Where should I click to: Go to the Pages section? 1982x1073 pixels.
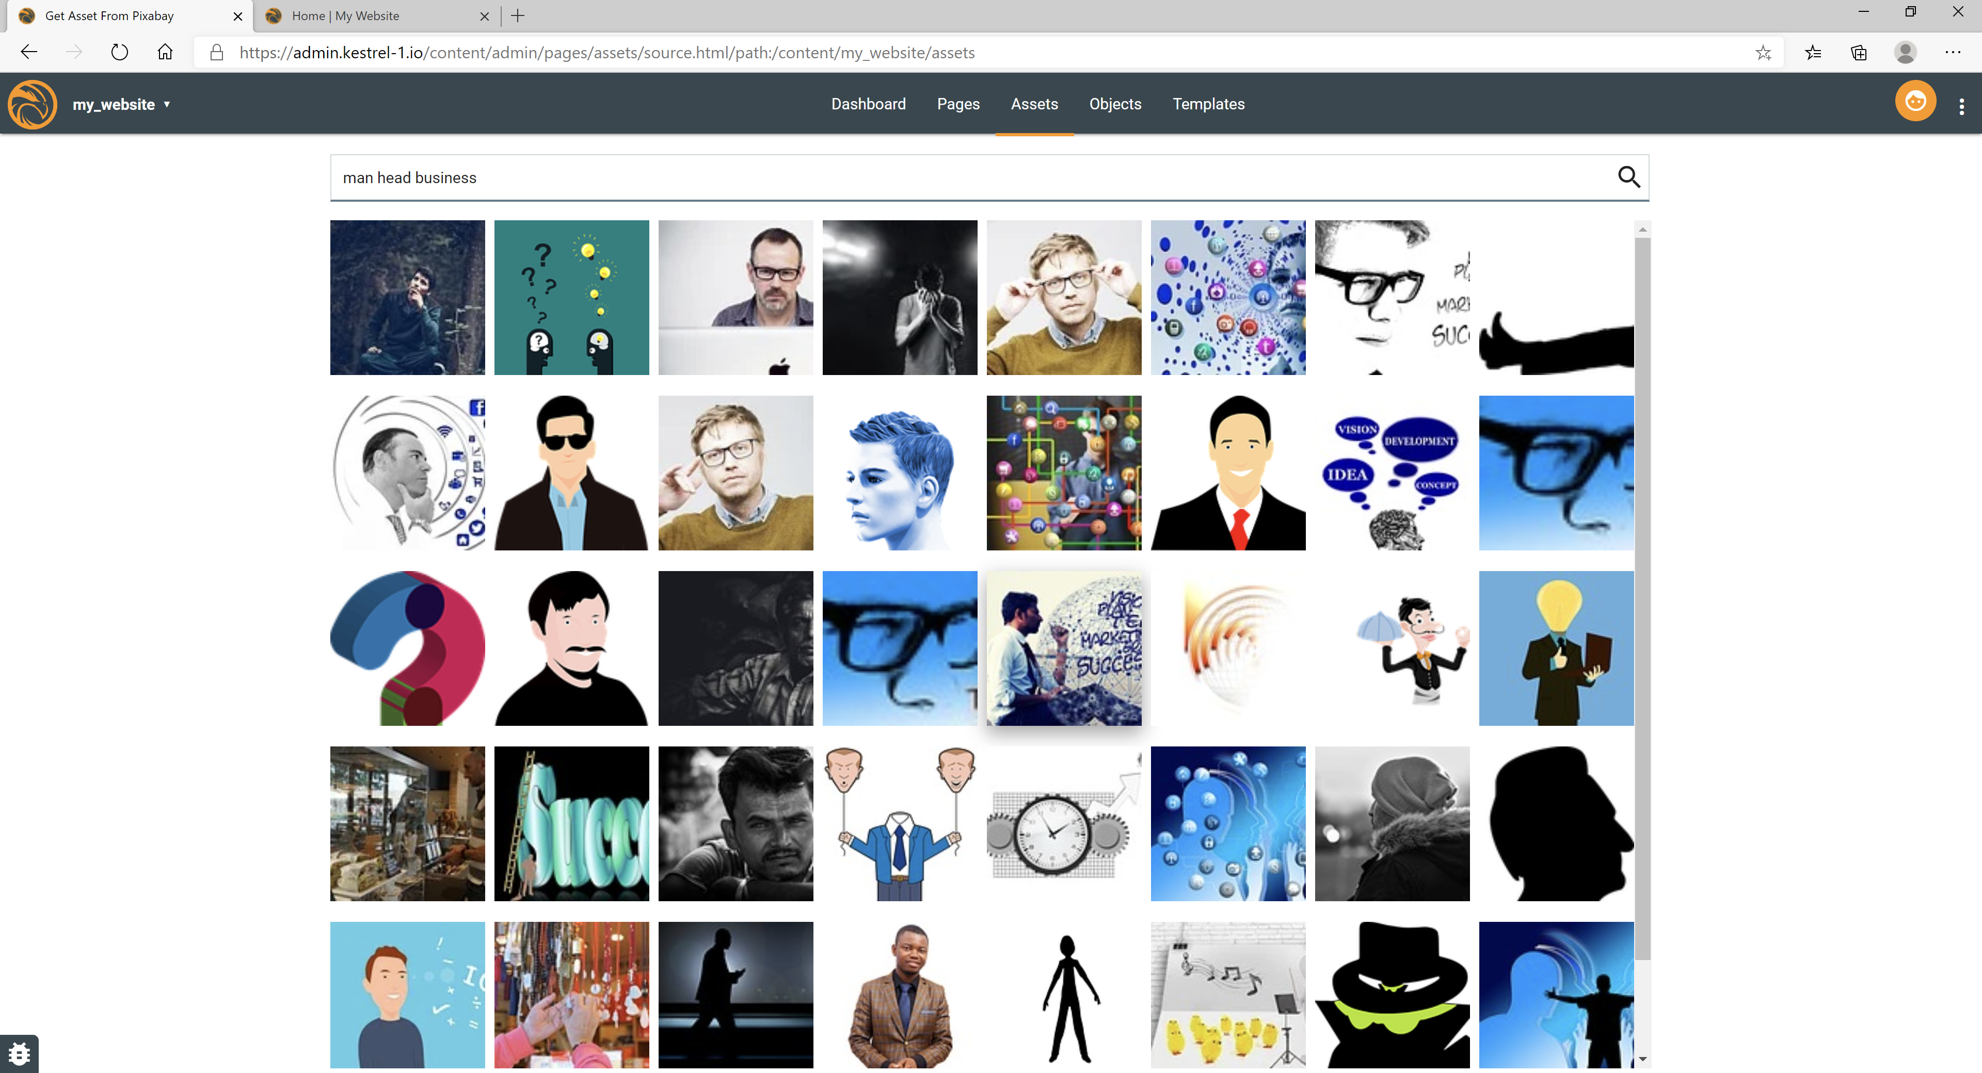point(958,104)
